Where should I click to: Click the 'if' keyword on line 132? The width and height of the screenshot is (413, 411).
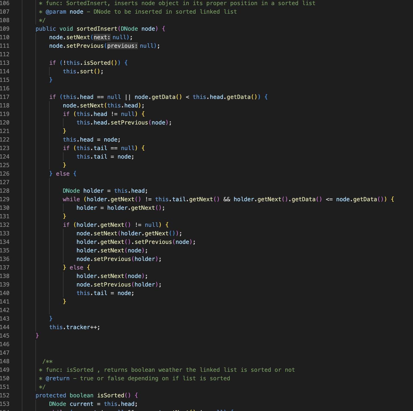66,225
